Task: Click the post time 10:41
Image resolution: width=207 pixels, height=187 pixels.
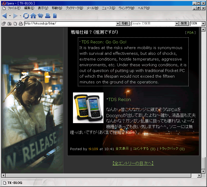Action: [x=109, y=149]
